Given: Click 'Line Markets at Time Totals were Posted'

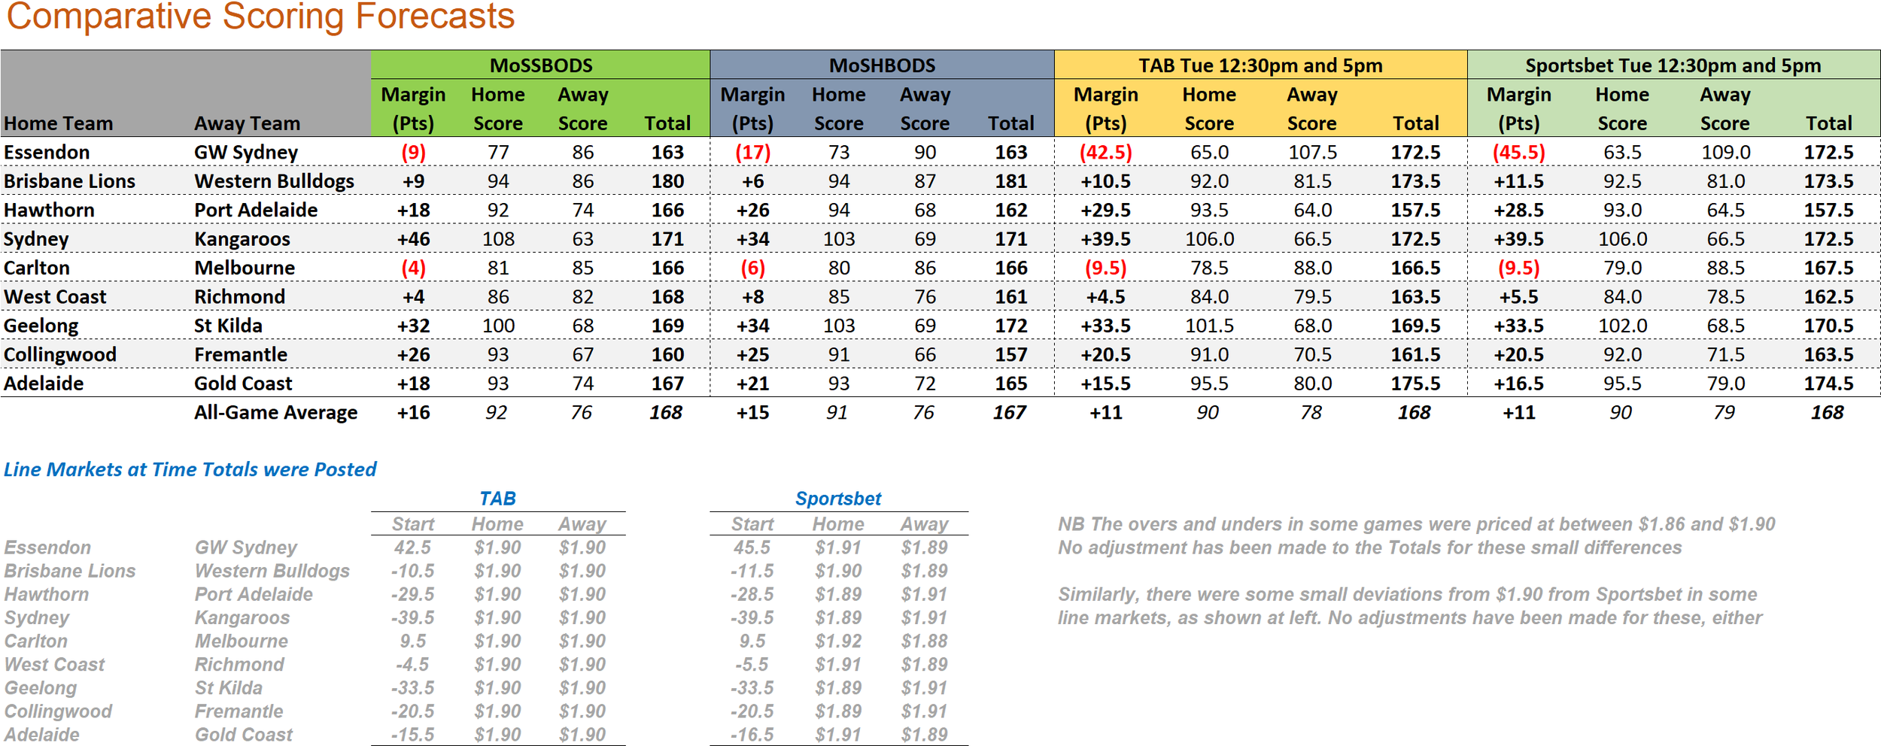Looking at the screenshot, I should (x=190, y=469).
